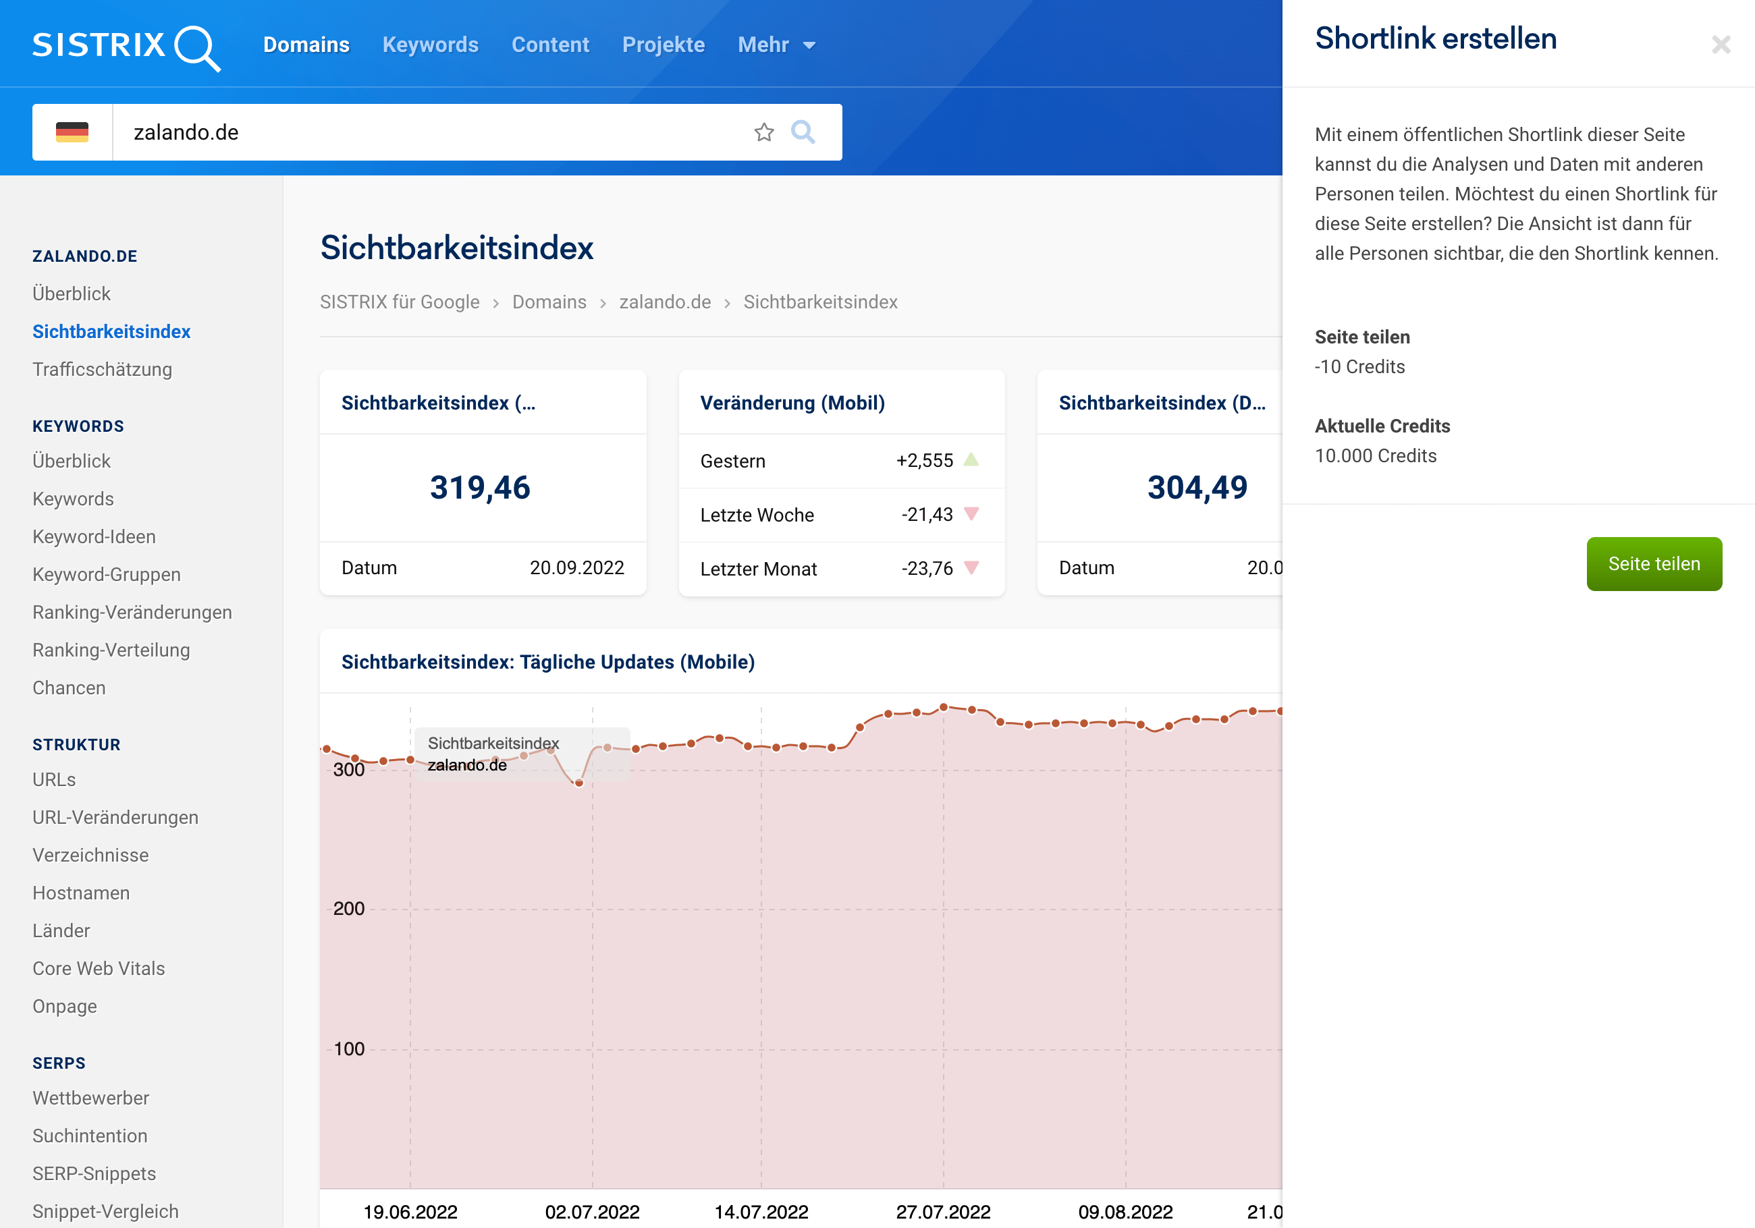Open Trafficschätzung in the sidebar
The height and width of the screenshot is (1228, 1755).
(x=103, y=369)
